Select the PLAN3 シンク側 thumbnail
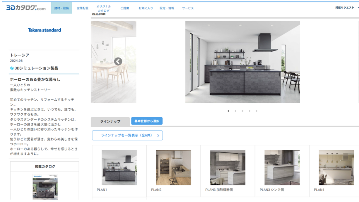This screenshot has height=202, width=359. [282, 168]
